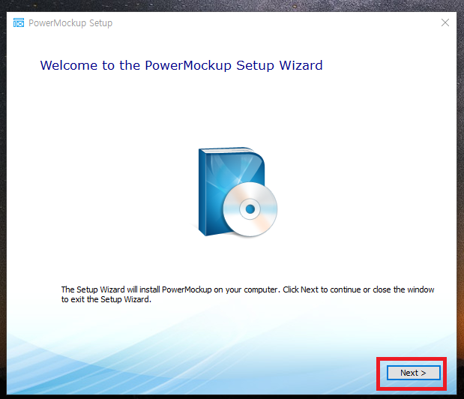
Task: Click the 'The Setup Wizard will install PowerMockup' description text
Action: [x=247, y=295]
